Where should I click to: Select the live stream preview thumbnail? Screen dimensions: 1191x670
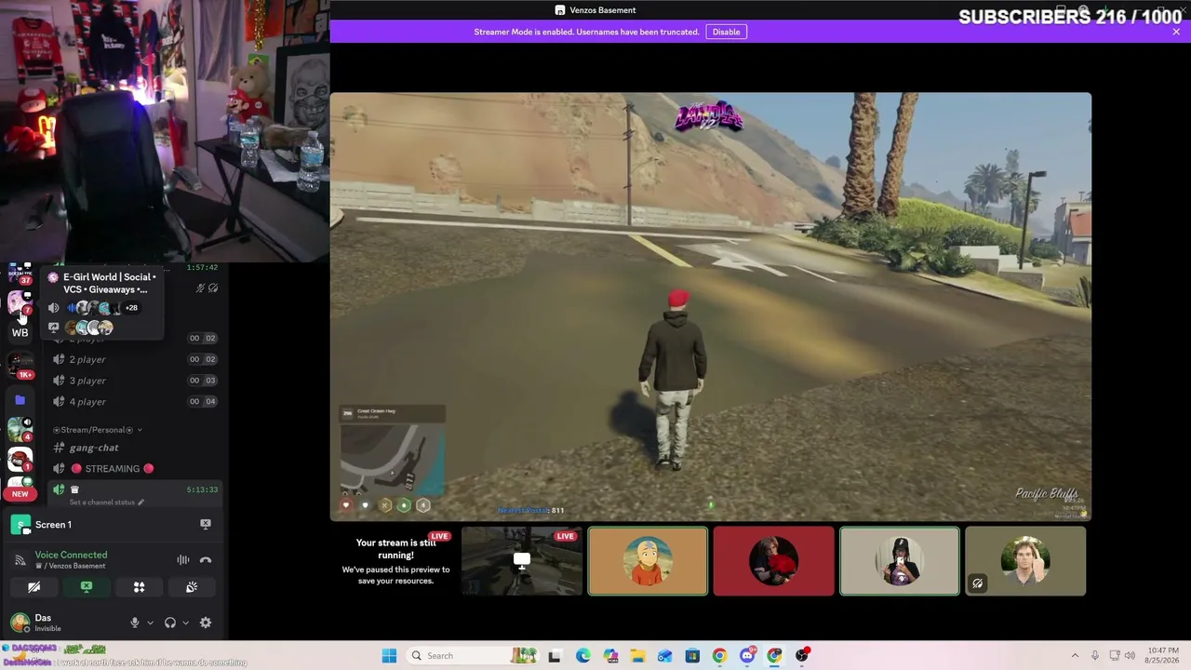coord(522,561)
